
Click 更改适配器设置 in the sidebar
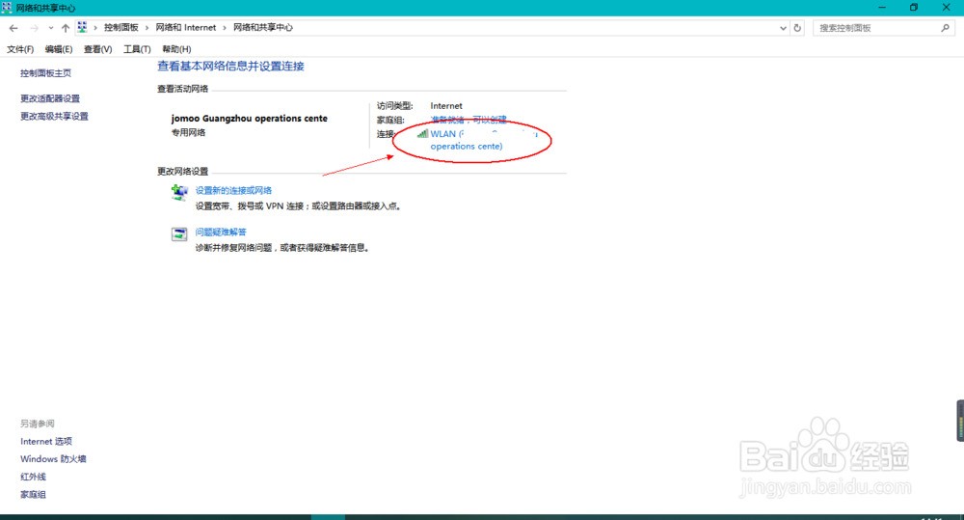pos(50,98)
